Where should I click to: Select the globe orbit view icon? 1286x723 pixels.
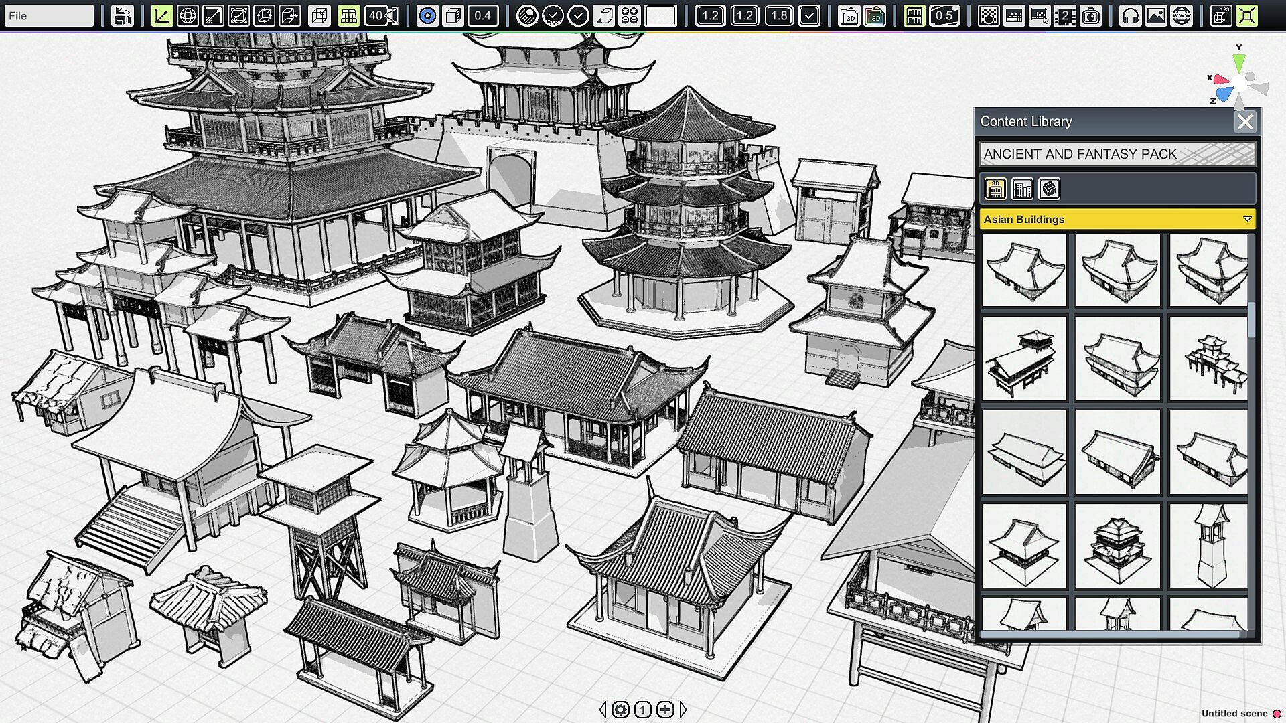pos(188,15)
